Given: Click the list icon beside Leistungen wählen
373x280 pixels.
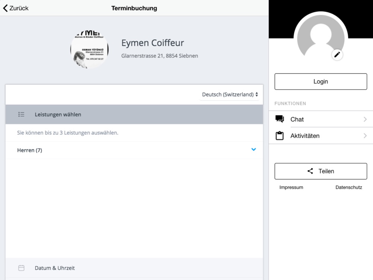Looking at the screenshot, I should [x=21, y=115].
